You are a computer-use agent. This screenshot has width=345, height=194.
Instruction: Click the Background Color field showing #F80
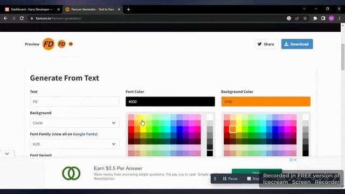pos(266,102)
